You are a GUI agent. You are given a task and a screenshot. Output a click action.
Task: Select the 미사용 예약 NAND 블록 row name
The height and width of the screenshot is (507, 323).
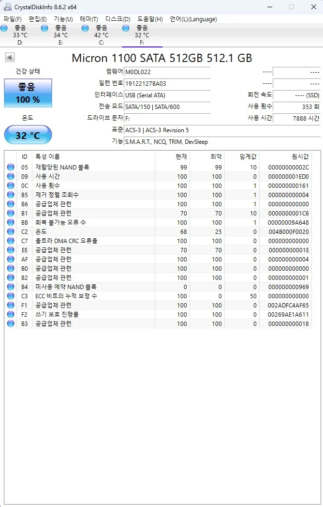66,287
